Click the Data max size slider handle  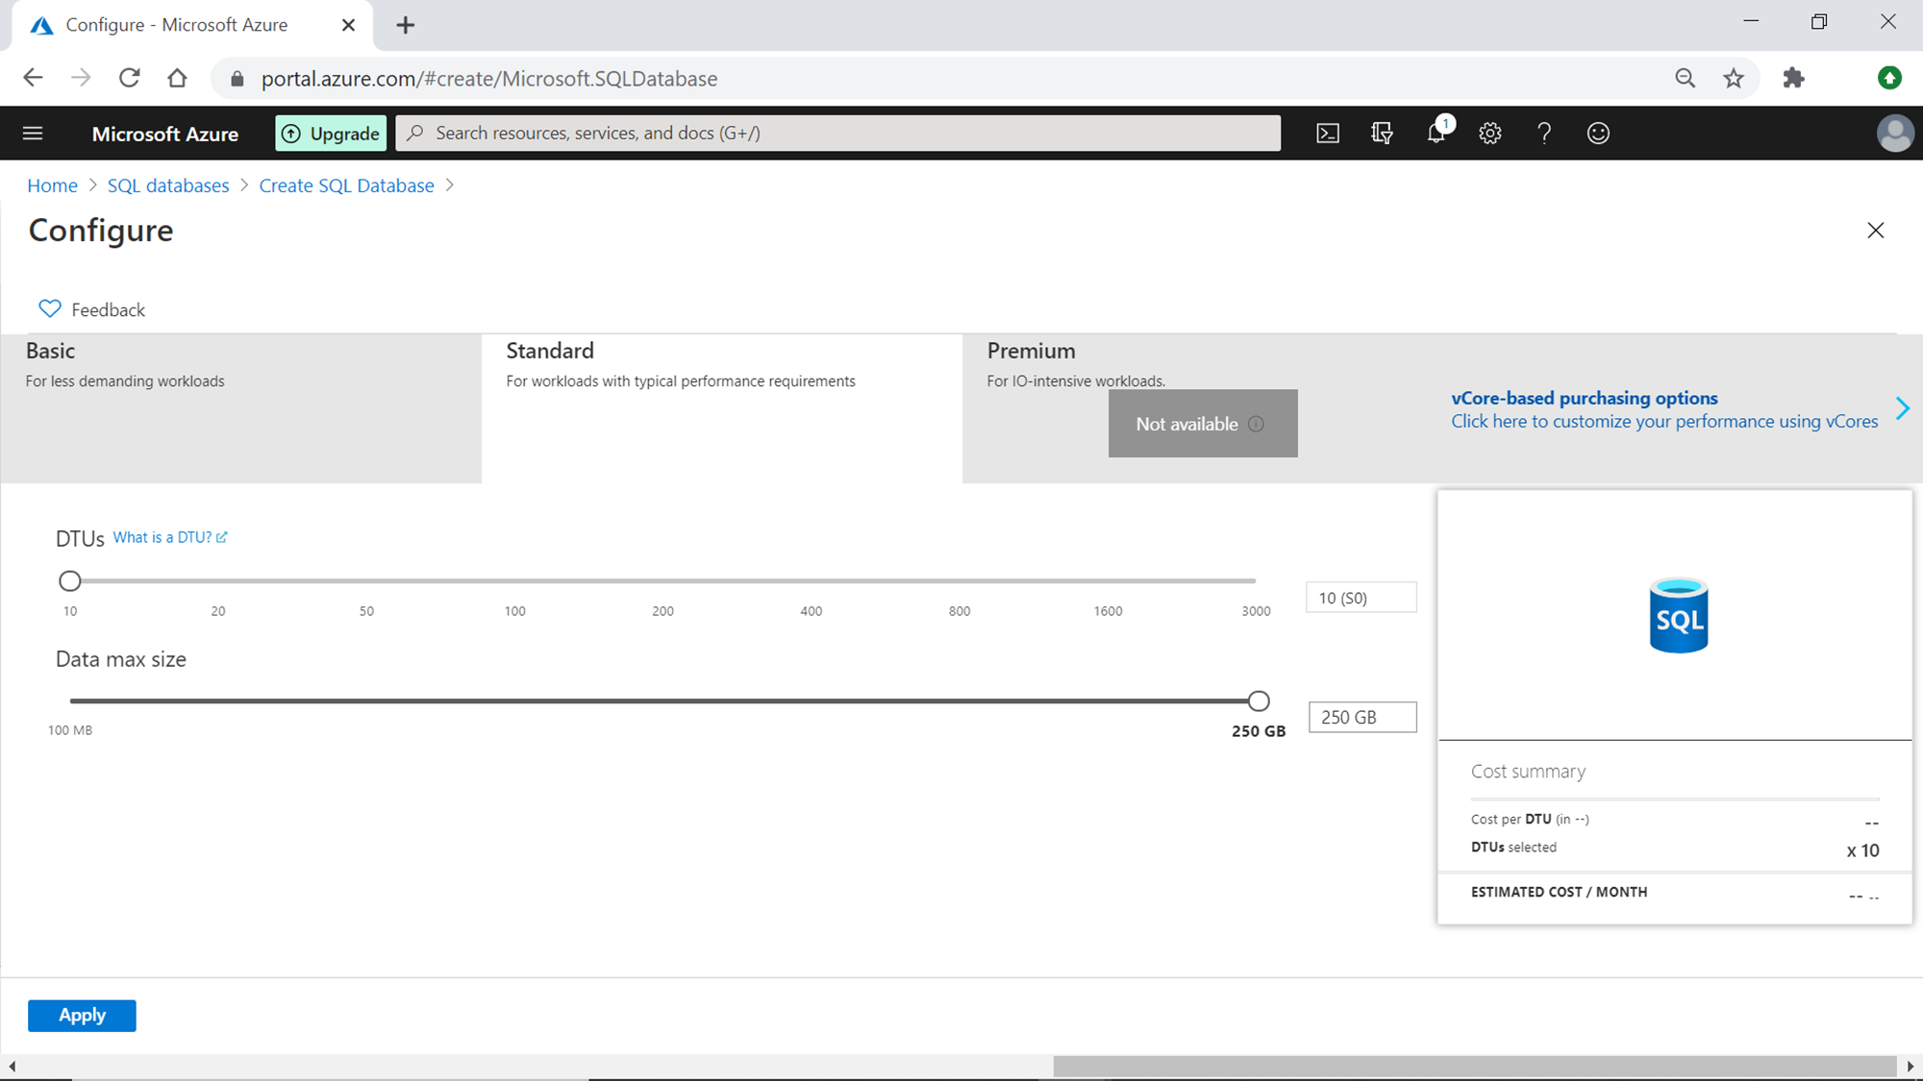coord(1259,701)
